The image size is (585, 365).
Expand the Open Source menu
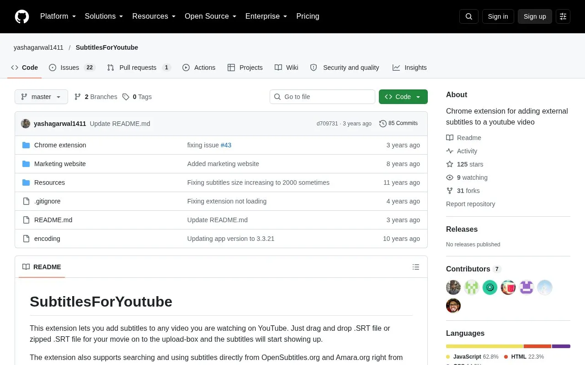pyautogui.click(x=211, y=16)
